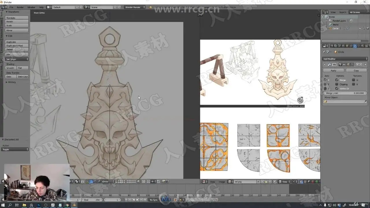Click the Rotate button

[x=17, y=22]
